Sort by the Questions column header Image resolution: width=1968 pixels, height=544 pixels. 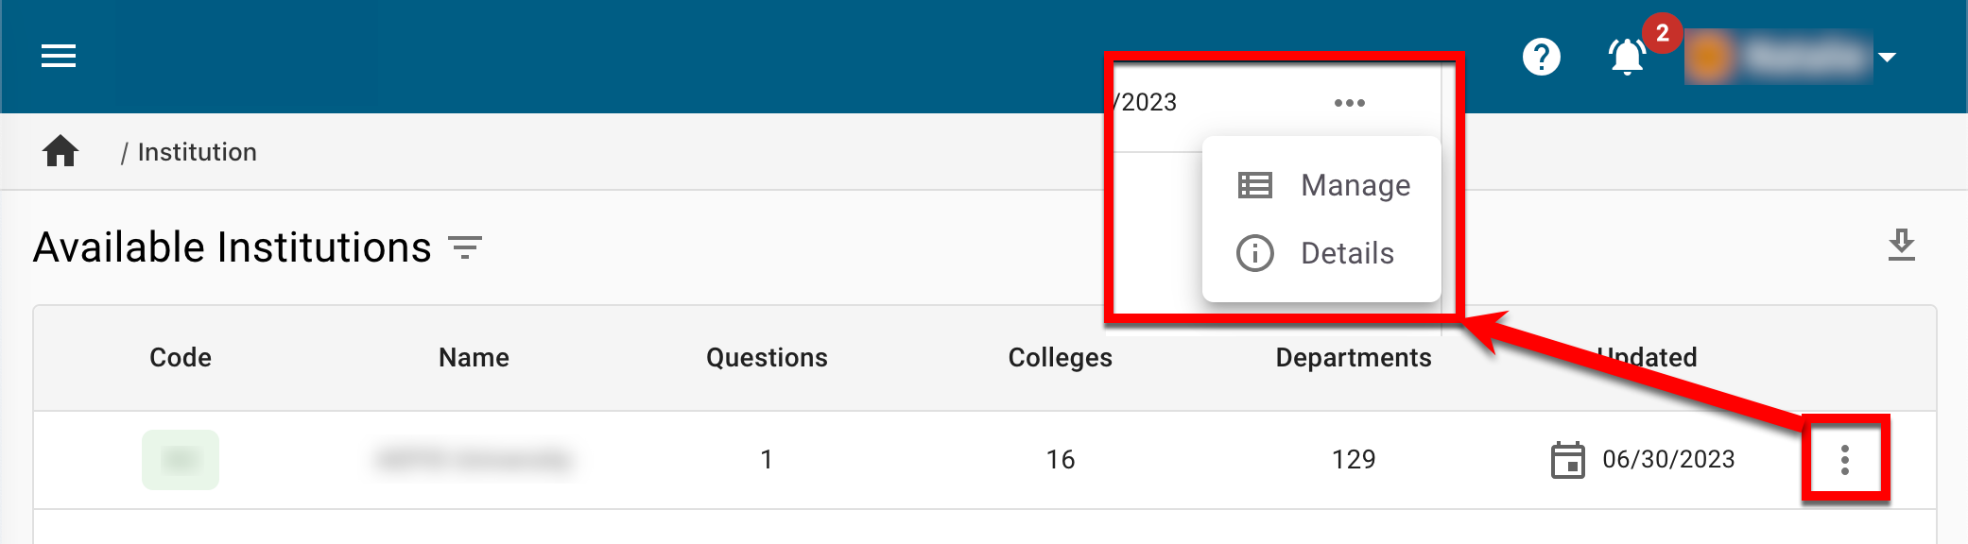[767, 358]
